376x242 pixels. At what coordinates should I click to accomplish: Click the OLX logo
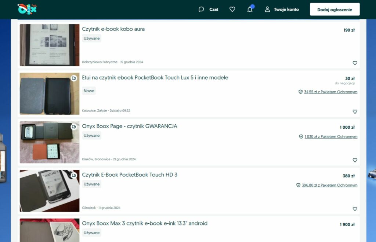pos(27,9)
